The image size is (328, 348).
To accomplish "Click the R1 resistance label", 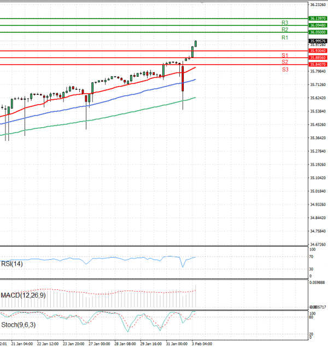I will pyautogui.click(x=285, y=38).
